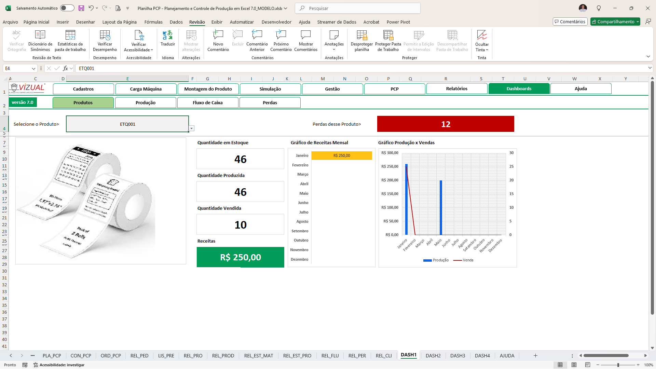The height and width of the screenshot is (369, 656).
Task: Click the Fluxo de Caixa button
Action: [207, 102]
